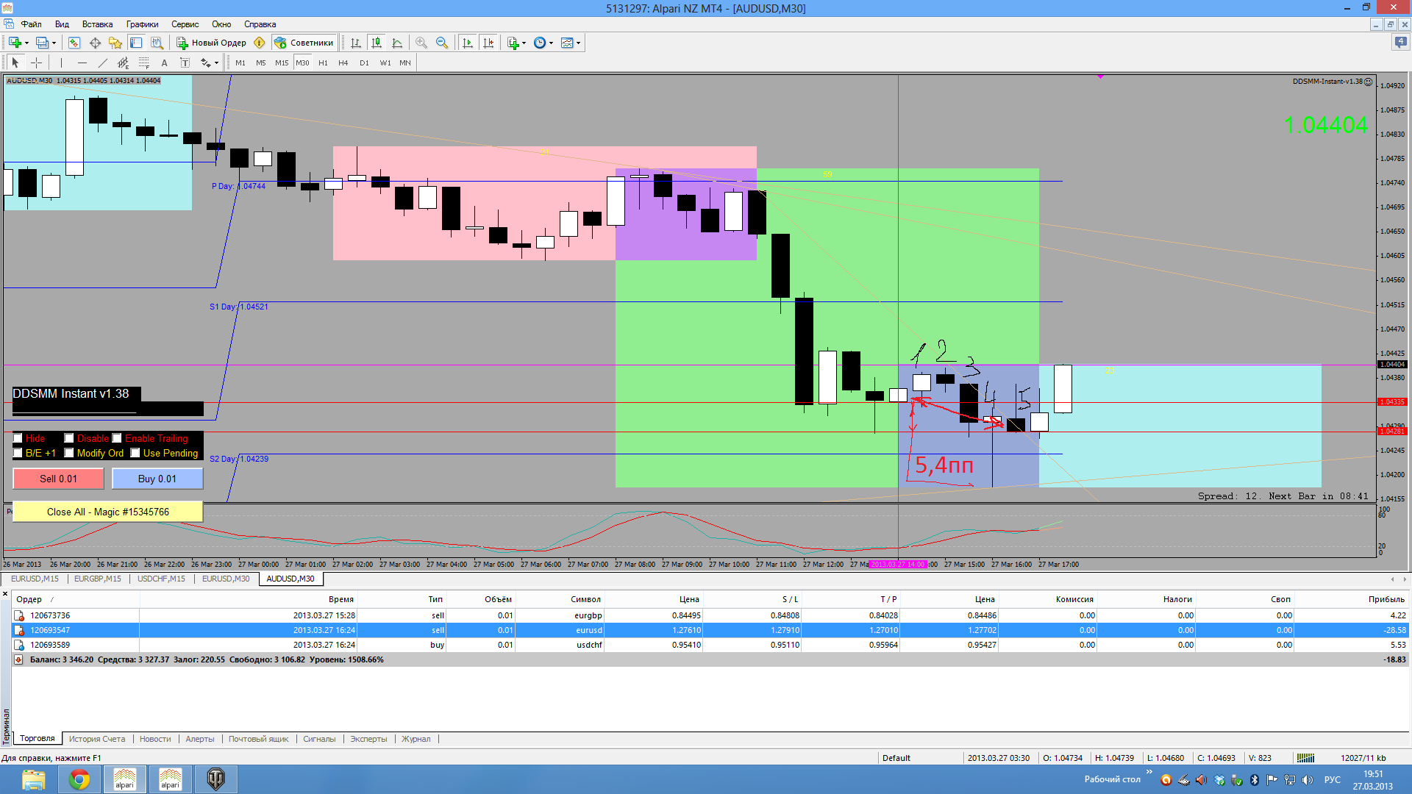The image size is (1412, 794).
Task: Switch to the EURUSD,M15 chart tab
Action: click(35, 579)
